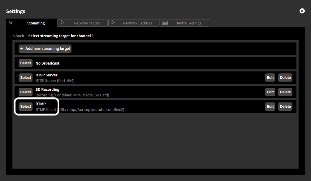Click the device icon on the Device Settings tab
311x181 pixels.
pos(164,22)
